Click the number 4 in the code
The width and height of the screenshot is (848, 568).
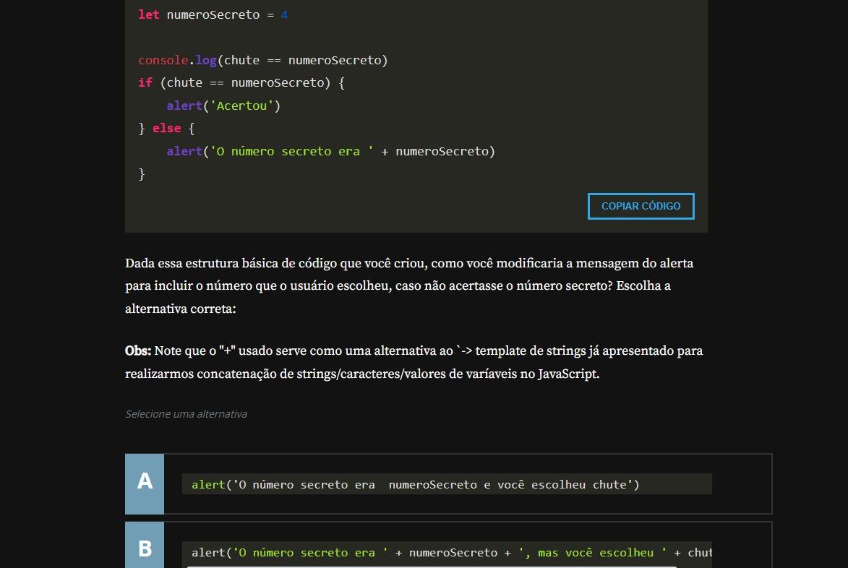pyautogui.click(x=284, y=14)
